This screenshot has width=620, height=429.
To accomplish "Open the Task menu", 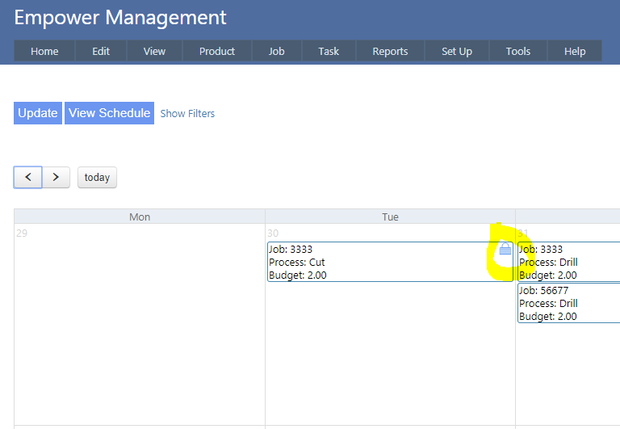I will point(329,51).
